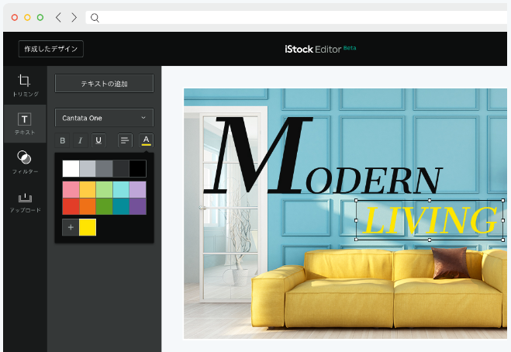Screen dimensions: 511x352
Task: Add a custom color with plus button
Action: [x=71, y=227]
